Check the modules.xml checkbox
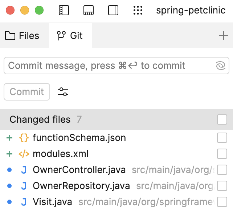This screenshot has width=233, height=212. coord(222,154)
